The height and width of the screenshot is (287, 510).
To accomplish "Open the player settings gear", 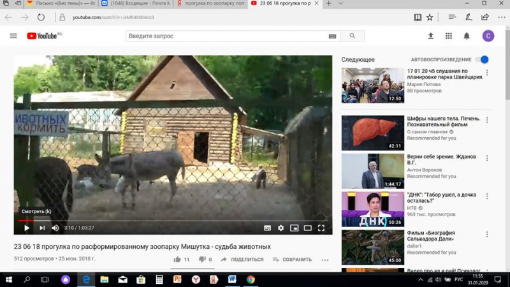I will point(280,228).
